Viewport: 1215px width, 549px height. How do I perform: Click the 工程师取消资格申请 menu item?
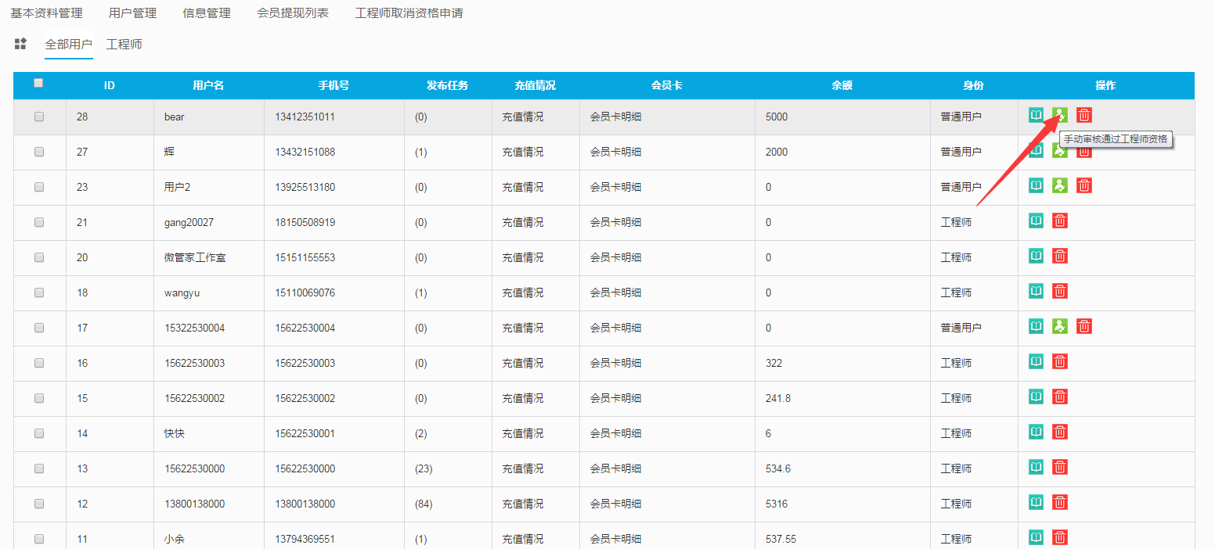coord(409,13)
